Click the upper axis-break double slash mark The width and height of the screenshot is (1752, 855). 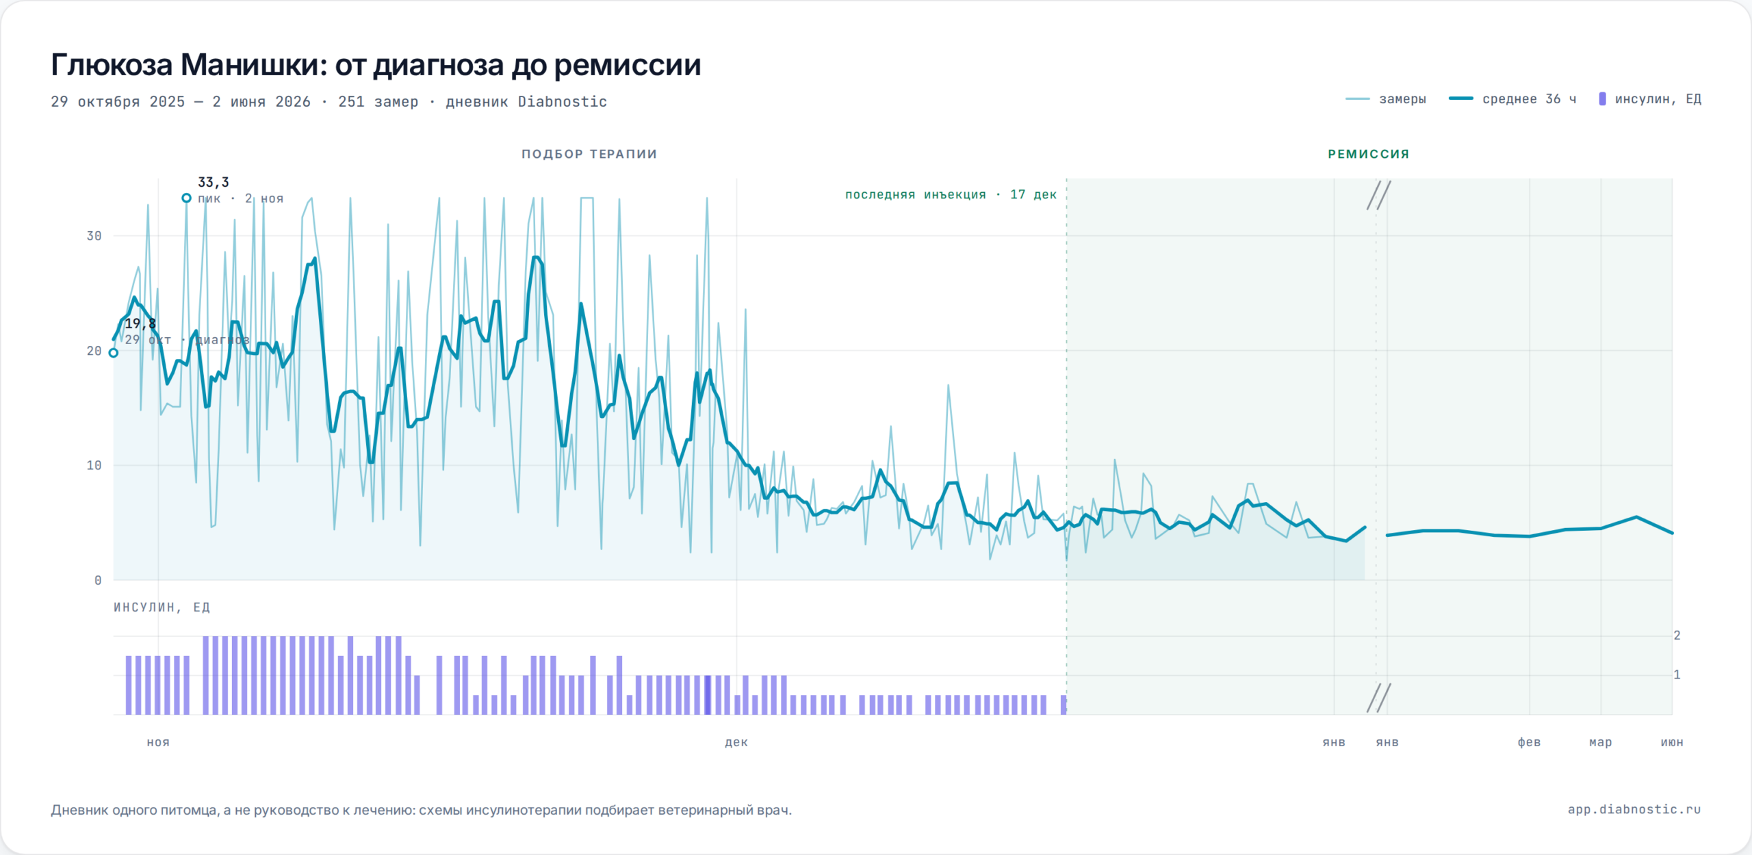coord(1378,195)
